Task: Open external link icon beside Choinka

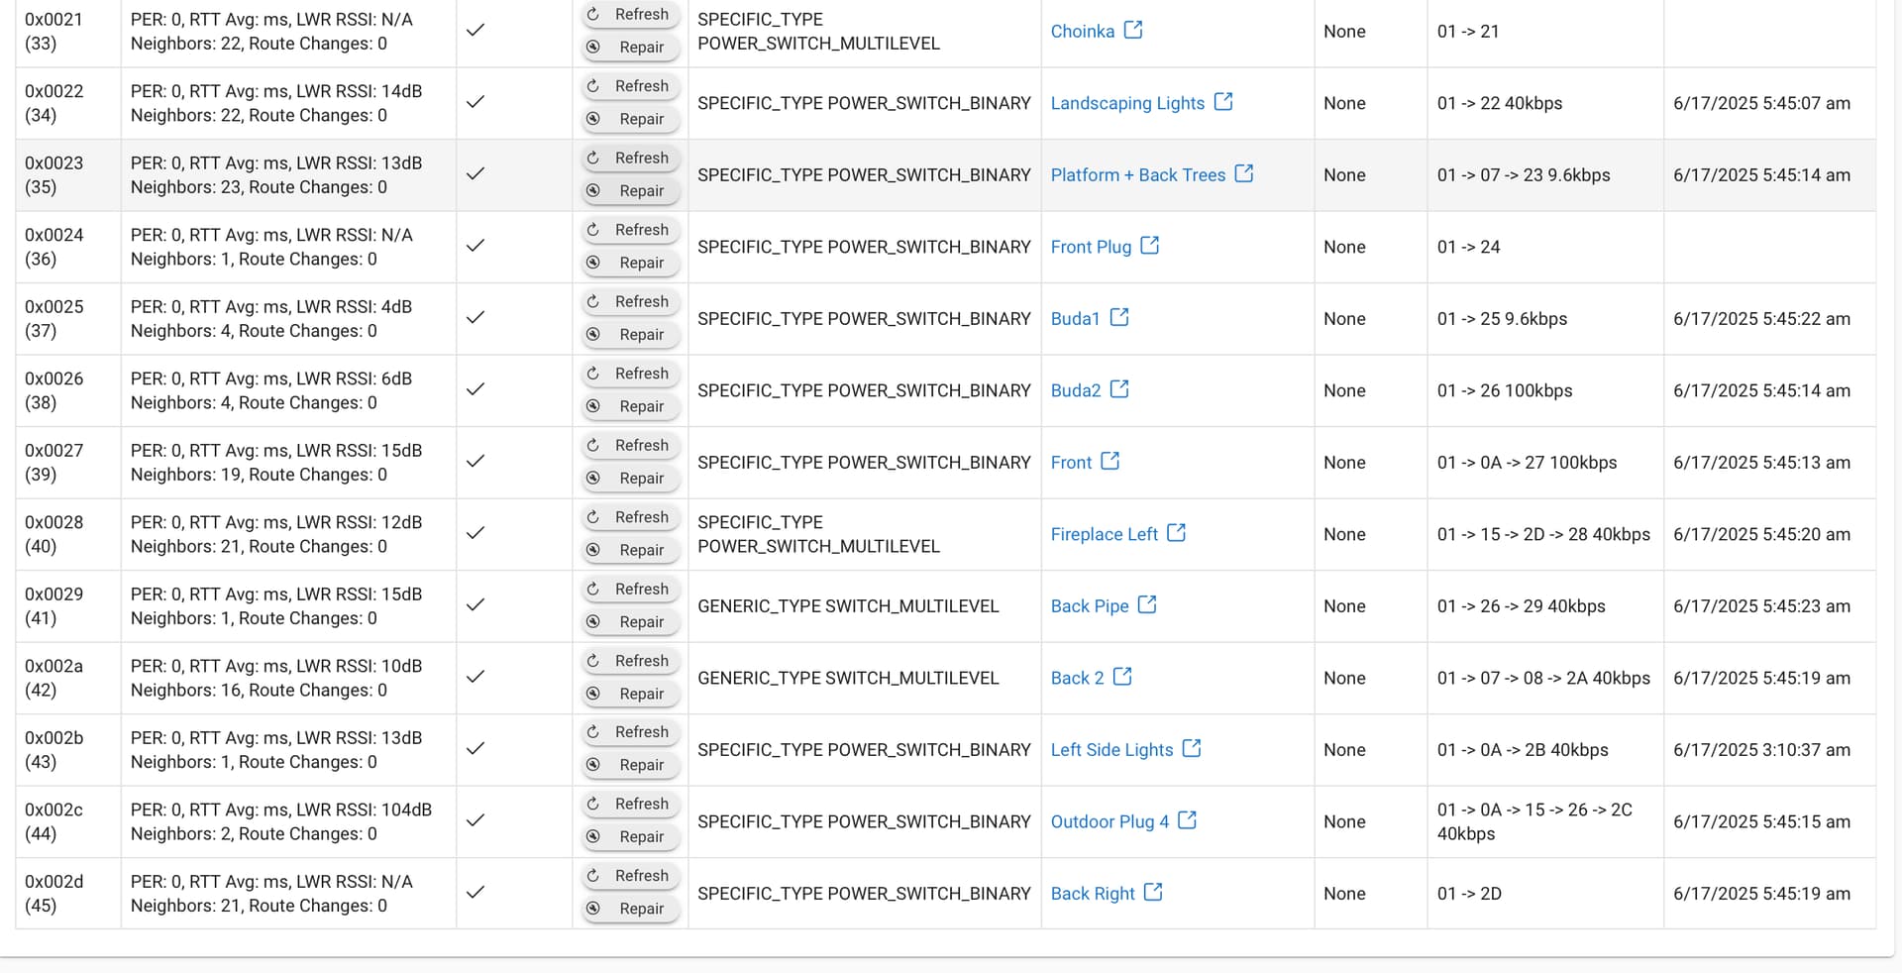Action: pyautogui.click(x=1133, y=30)
